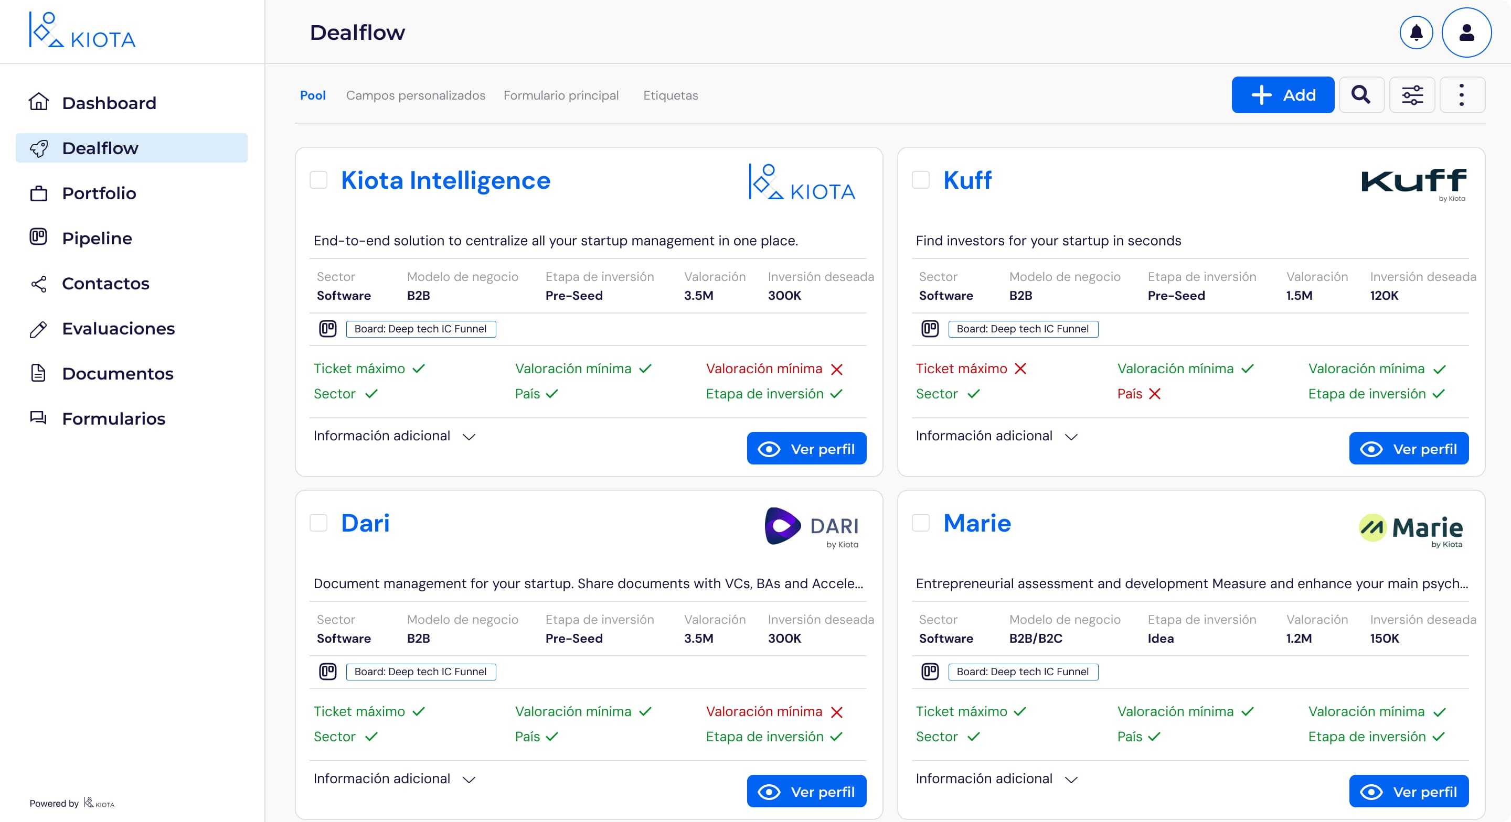
Task: Click the board icon on Kuff card
Action: (930, 328)
